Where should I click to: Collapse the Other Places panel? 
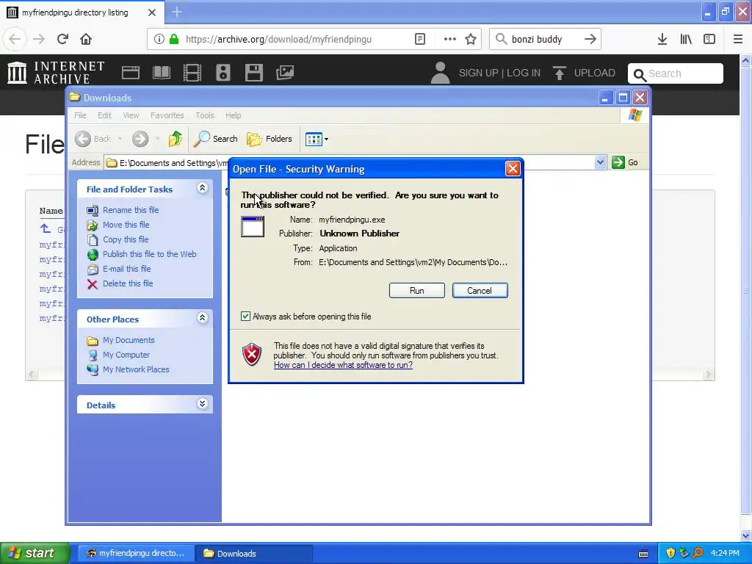click(203, 318)
